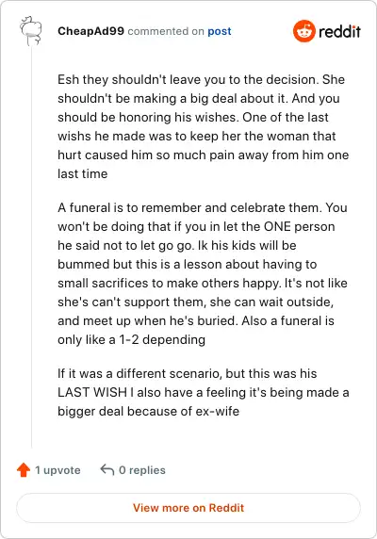Open the blue 'post' link
Screen dimensions: 377x539
[x=220, y=31]
